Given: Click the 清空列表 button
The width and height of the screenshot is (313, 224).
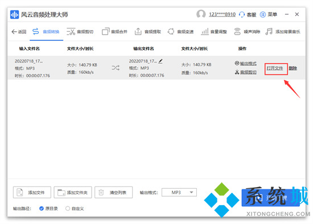Looking at the screenshot, I should point(113,192).
